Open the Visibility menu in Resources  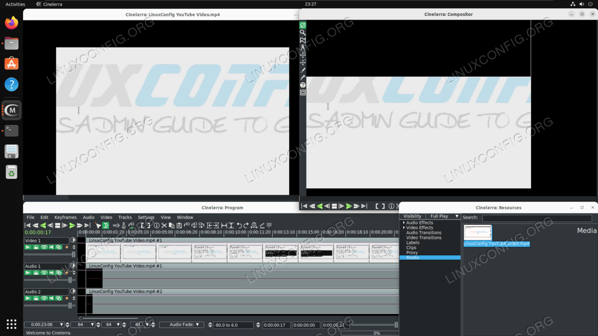point(412,216)
